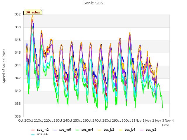Click the 346 y-axis tick label
The height and width of the screenshot is (140, 187).
(18, 52)
